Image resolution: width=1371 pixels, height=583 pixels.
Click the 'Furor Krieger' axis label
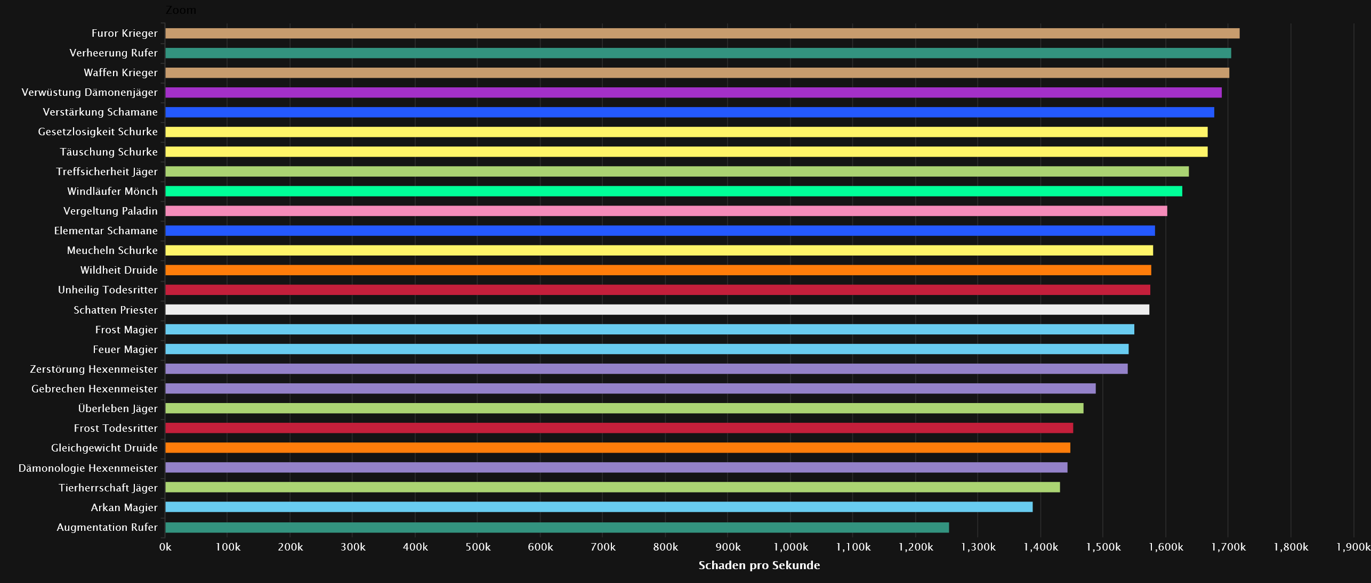tap(125, 34)
